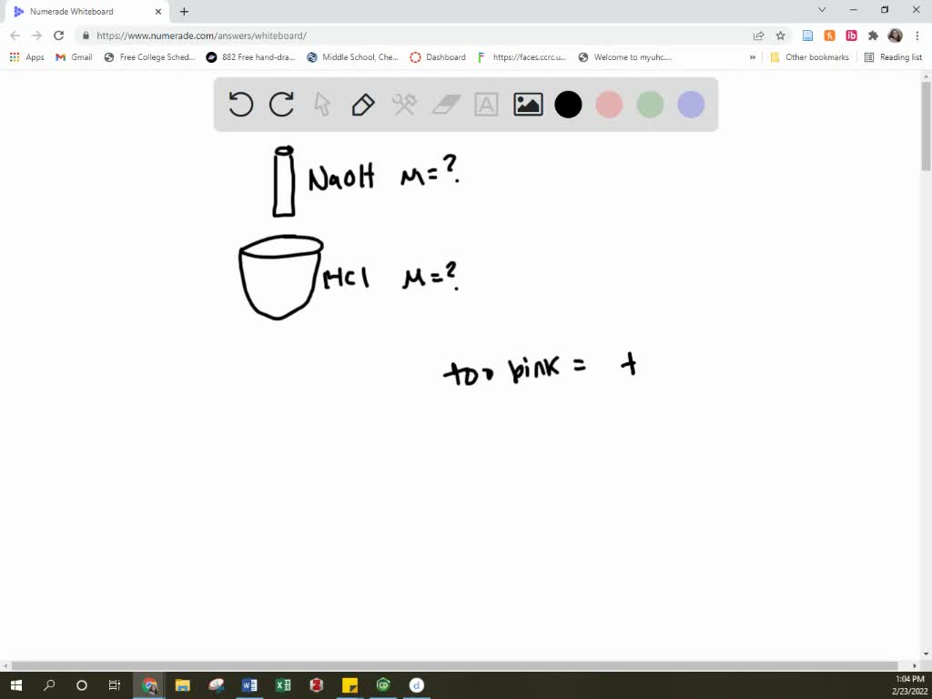
Task: Show the overflow bookmarks chevron
Action: coord(752,56)
